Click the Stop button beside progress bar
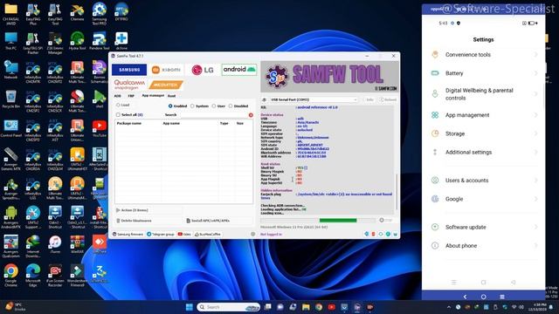This screenshot has width=559, height=314. pyautogui.click(x=386, y=221)
